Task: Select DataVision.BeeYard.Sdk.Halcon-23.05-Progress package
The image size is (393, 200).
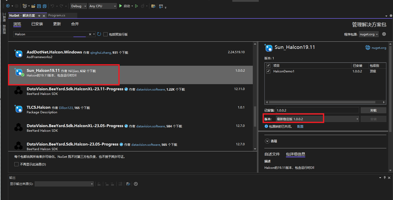Action: pos(130,145)
